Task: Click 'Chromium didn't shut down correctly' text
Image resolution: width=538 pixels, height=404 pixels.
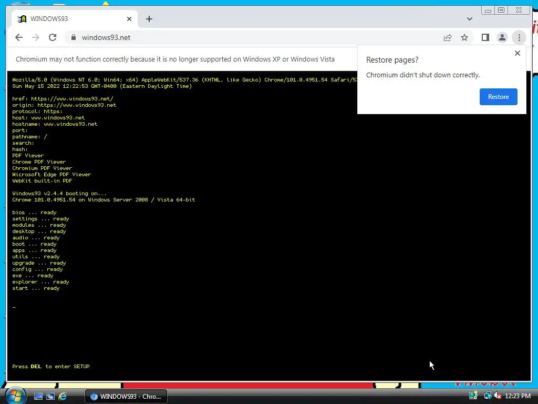Action: coord(423,75)
